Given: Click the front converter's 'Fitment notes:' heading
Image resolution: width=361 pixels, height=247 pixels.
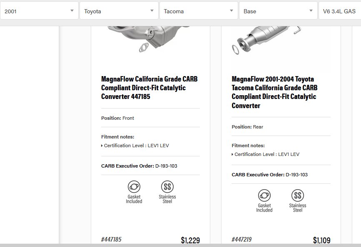Looking at the screenshot, I should [x=118, y=137].
